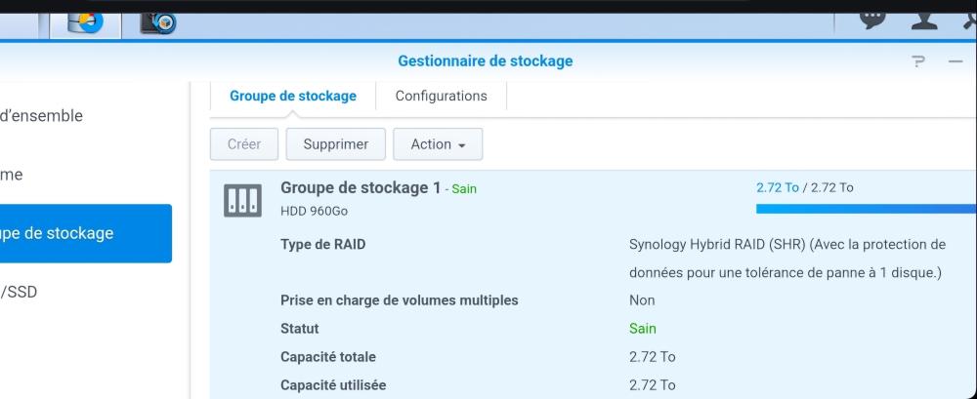Click the Supprimer button

335,144
